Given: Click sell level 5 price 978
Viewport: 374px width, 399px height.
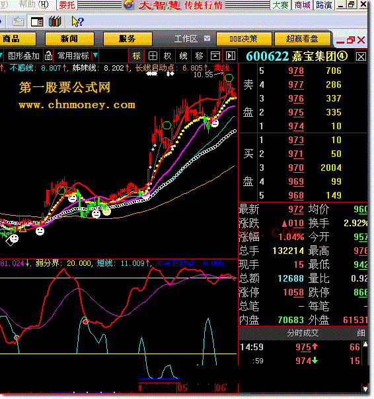Looking at the screenshot, I should pos(296,71).
